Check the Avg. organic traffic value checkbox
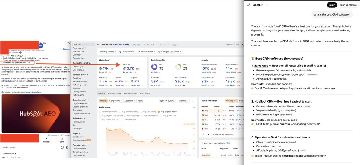 100,116
